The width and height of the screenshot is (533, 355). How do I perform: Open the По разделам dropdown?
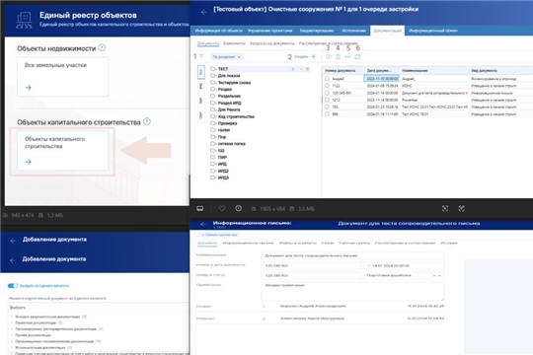pos(226,57)
